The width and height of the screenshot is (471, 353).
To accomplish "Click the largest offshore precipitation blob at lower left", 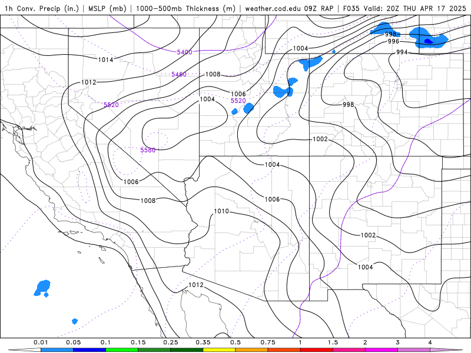I will click(x=42, y=288).
